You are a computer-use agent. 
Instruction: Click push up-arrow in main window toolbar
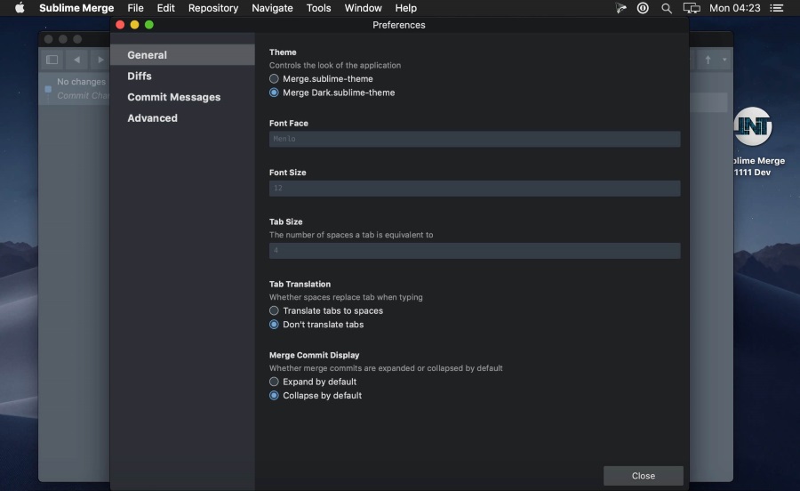708,60
